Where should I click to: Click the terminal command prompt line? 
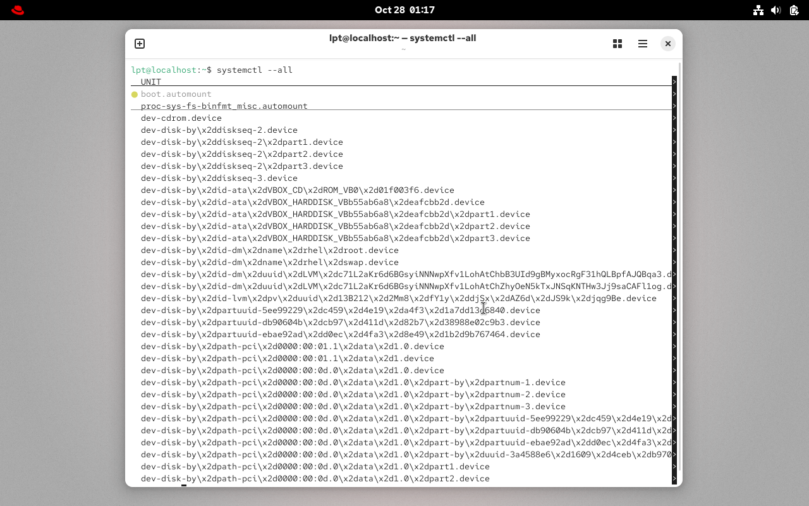(x=210, y=70)
